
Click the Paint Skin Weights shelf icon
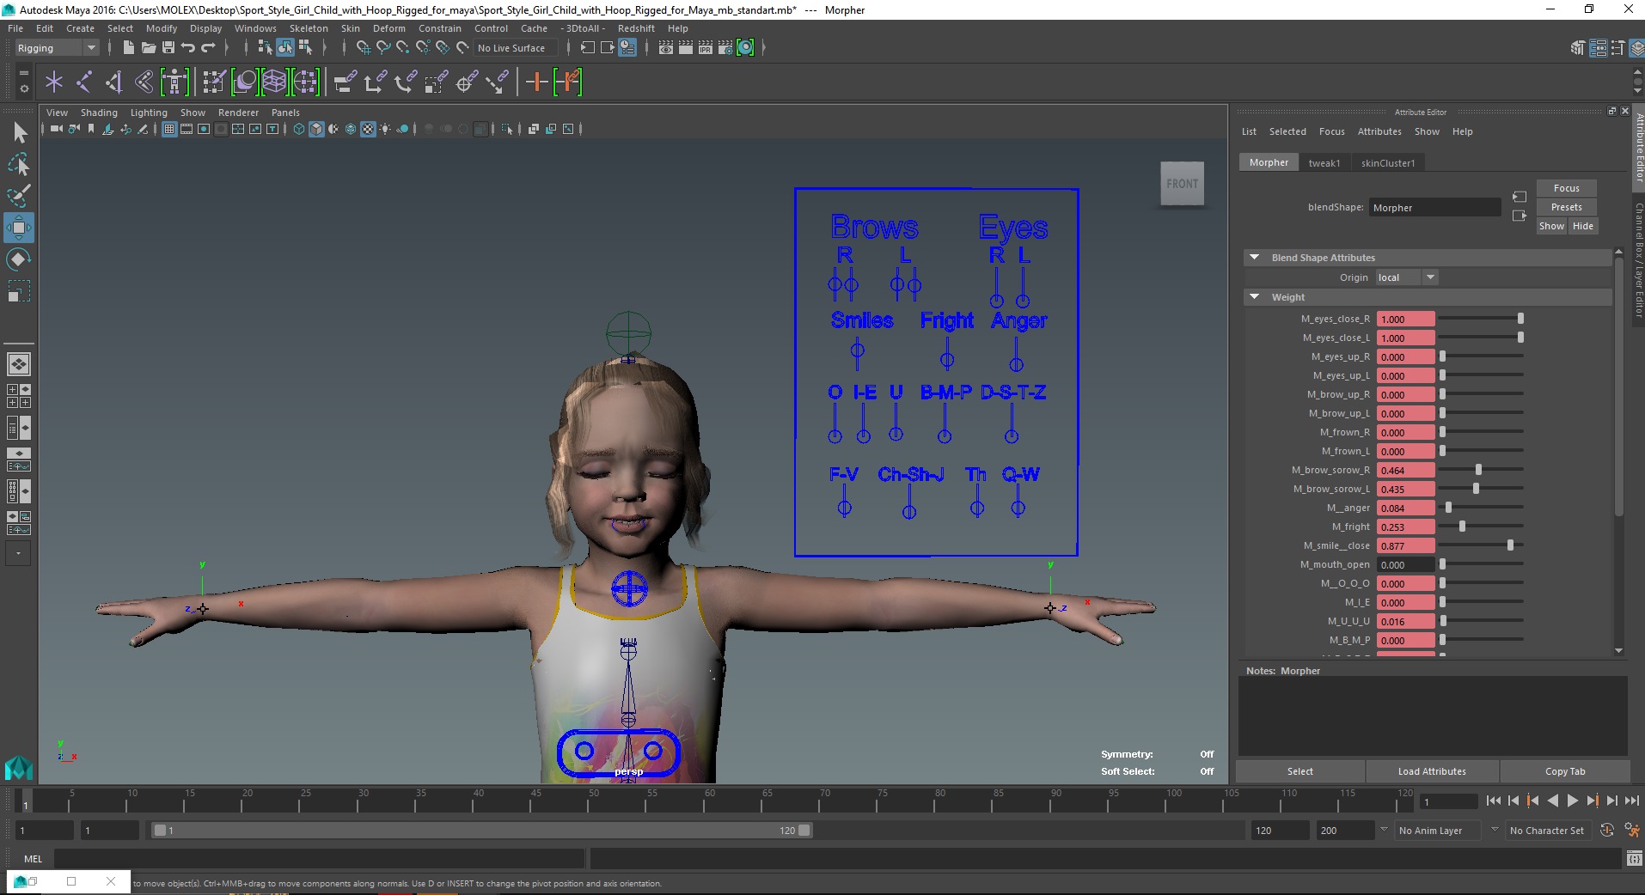tap(213, 82)
